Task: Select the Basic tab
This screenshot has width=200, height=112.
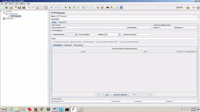Action: [54, 22]
